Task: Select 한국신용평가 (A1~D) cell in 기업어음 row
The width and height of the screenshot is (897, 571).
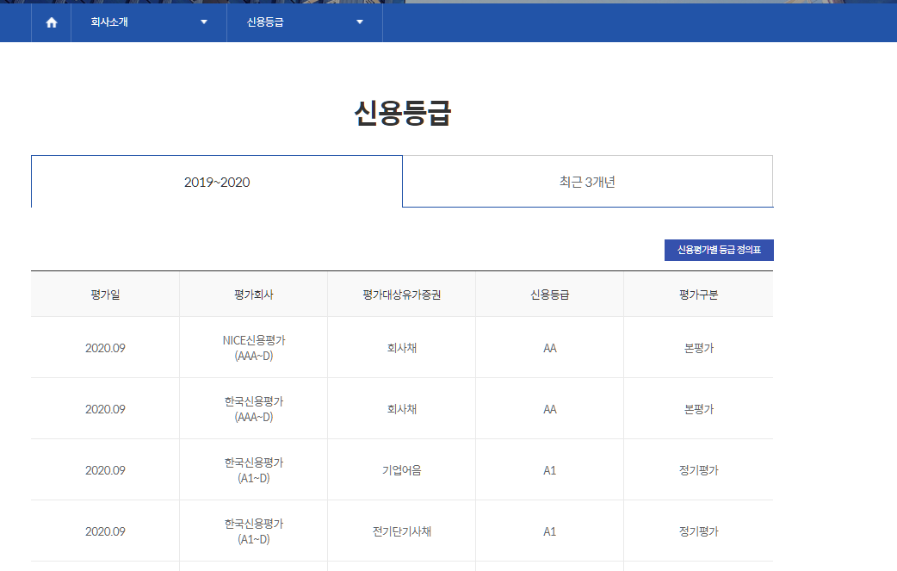Action: pos(253,470)
